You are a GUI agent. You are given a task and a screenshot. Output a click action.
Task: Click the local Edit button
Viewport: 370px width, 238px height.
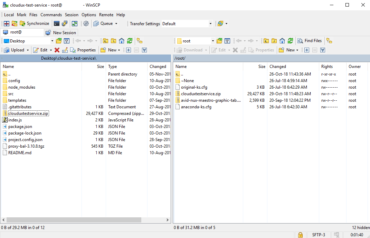40,50
